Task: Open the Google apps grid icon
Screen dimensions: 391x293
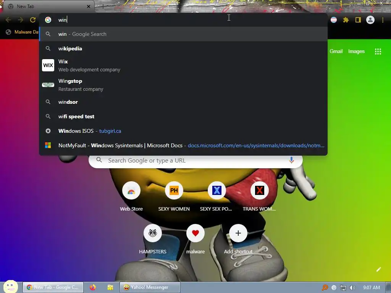Action: (x=378, y=52)
